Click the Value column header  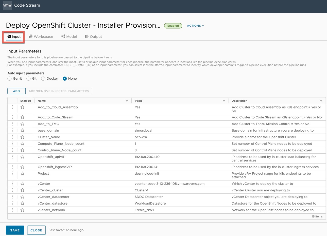point(139,101)
